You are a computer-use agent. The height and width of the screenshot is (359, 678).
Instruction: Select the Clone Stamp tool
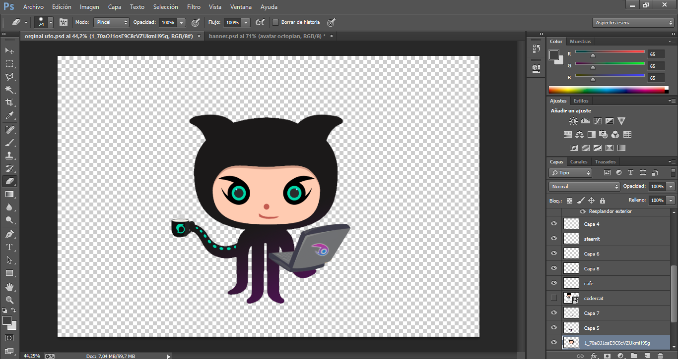coord(9,155)
